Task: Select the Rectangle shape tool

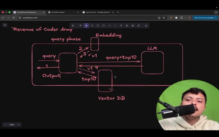Action: [92, 26]
